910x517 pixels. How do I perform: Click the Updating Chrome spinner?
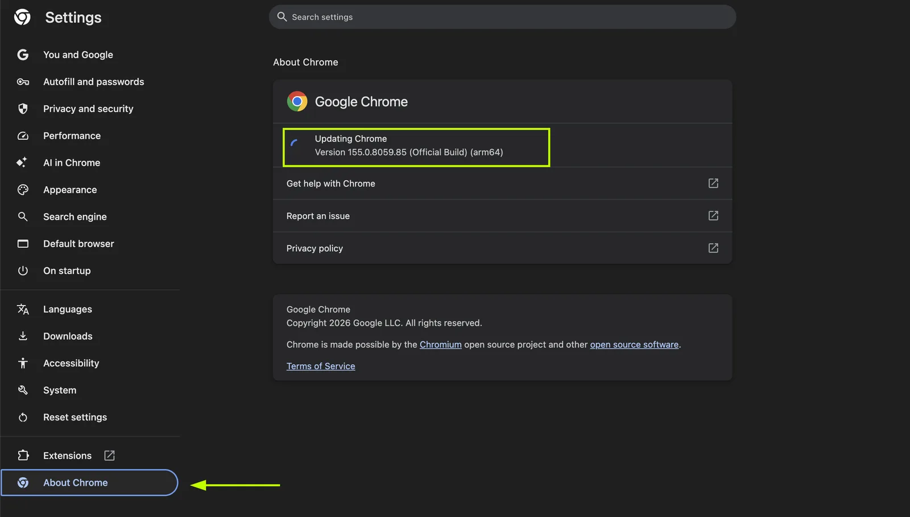pos(295,143)
